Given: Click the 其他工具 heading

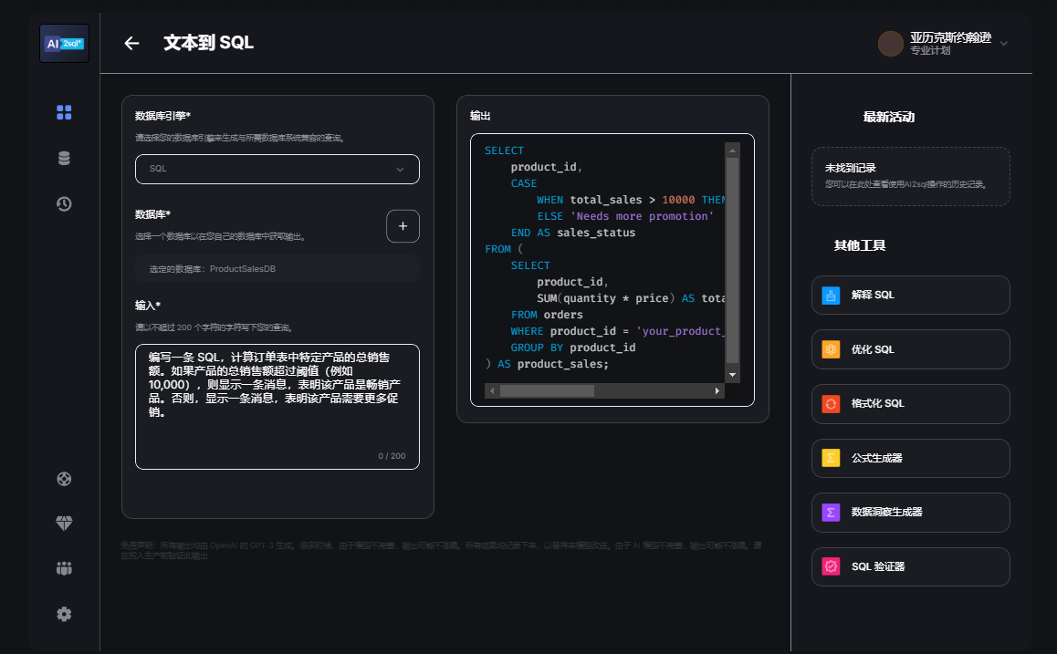Looking at the screenshot, I should (x=860, y=246).
